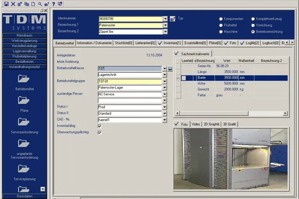Viewport: 299px width, 199px height.
Task: Open the Betriebsmittel folder in sidebar
Action: point(24,79)
